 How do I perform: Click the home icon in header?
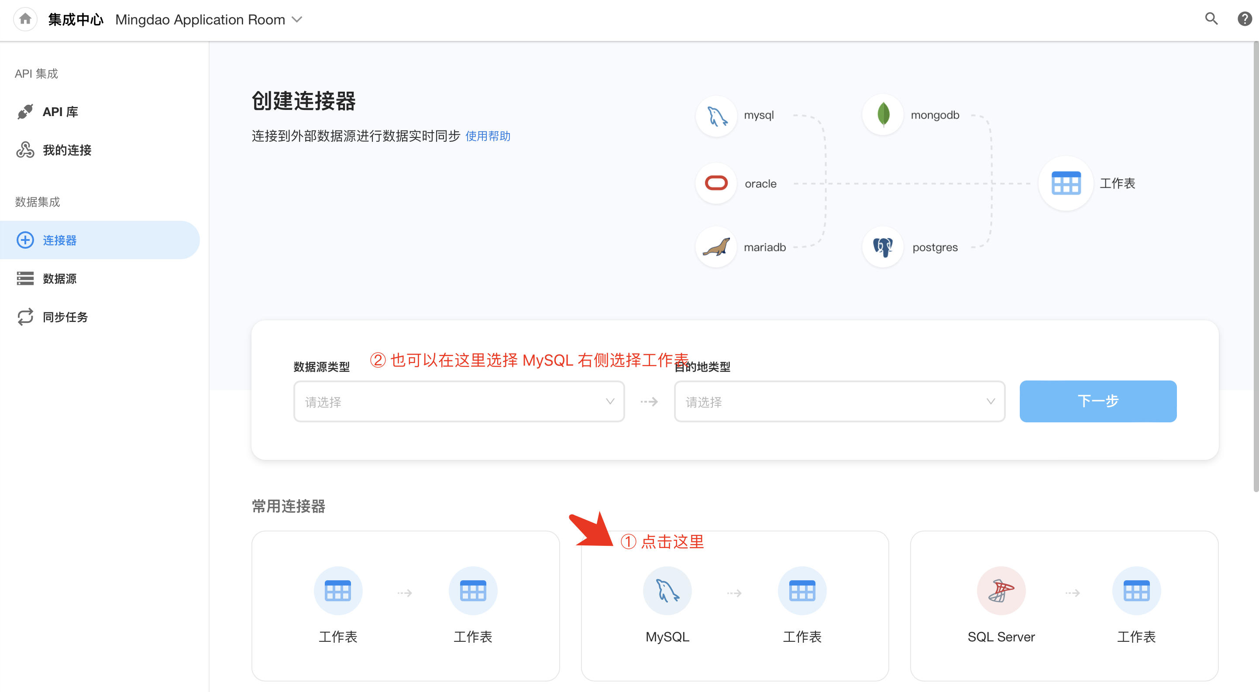pyautogui.click(x=25, y=19)
